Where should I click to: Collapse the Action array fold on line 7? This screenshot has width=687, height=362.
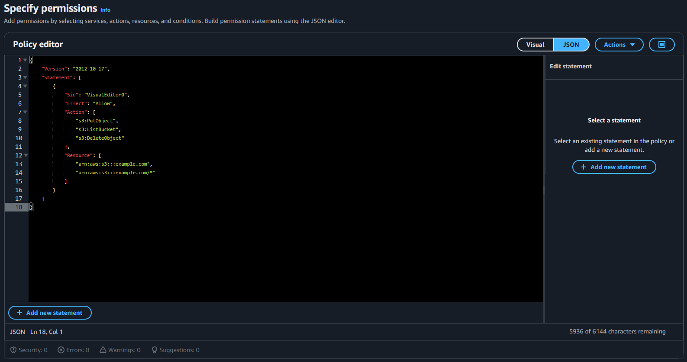[25, 112]
